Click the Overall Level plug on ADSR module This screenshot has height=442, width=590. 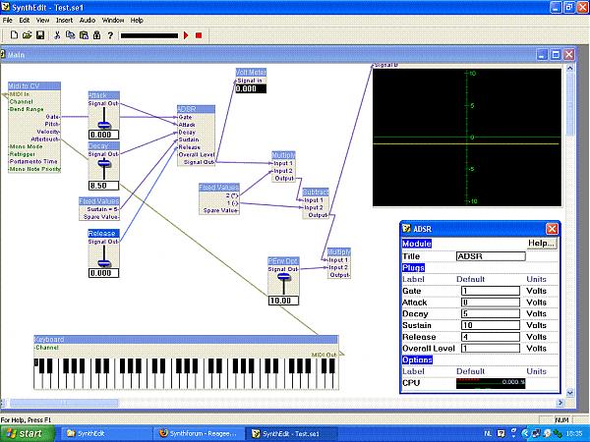197,154
